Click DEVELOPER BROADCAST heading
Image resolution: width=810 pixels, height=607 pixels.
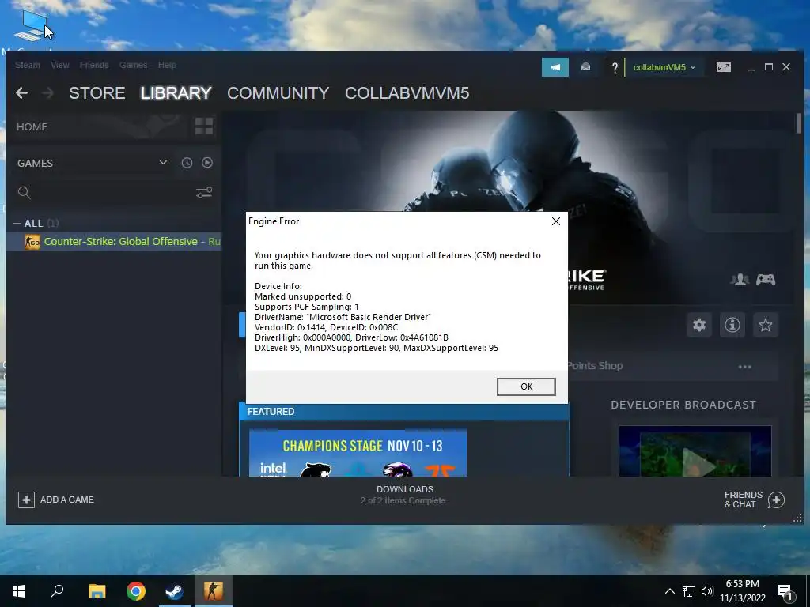click(x=683, y=405)
